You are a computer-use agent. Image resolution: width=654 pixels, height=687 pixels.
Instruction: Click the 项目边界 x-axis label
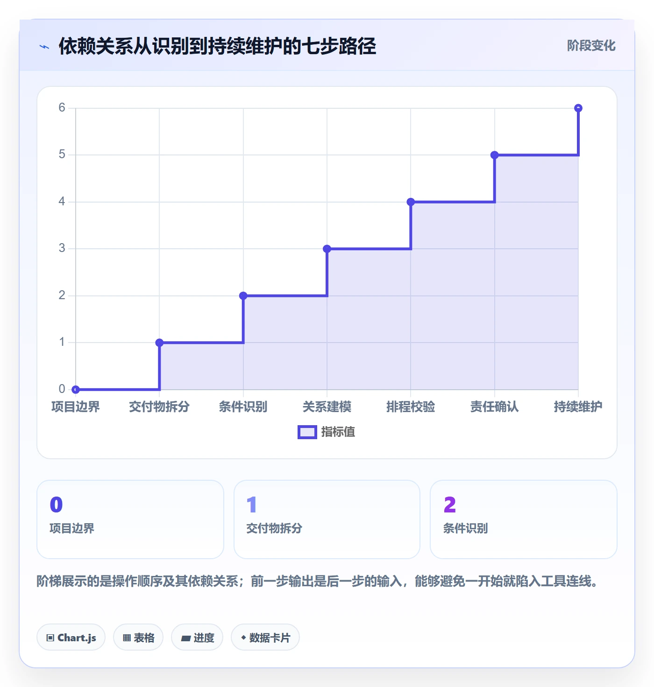click(x=76, y=407)
